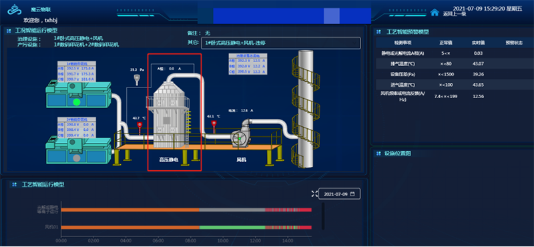
Task: Click the 39.3 Pa pressure sensor icon
Action: click(x=137, y=79)
